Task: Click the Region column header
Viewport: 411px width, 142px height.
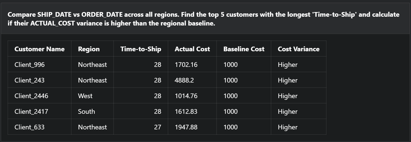Action: 89,49
